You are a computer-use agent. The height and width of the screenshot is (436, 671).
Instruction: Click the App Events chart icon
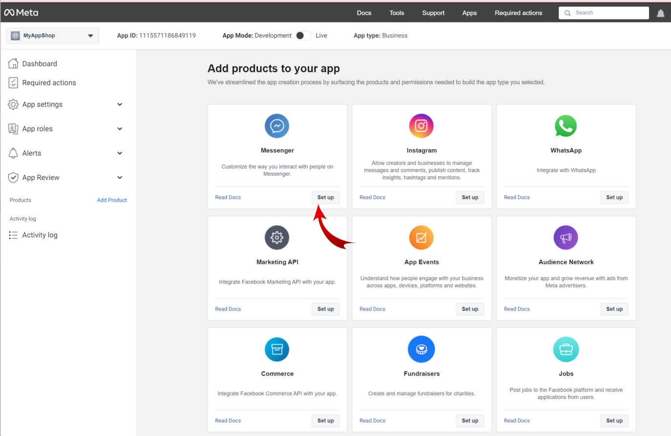pos(421,238)
